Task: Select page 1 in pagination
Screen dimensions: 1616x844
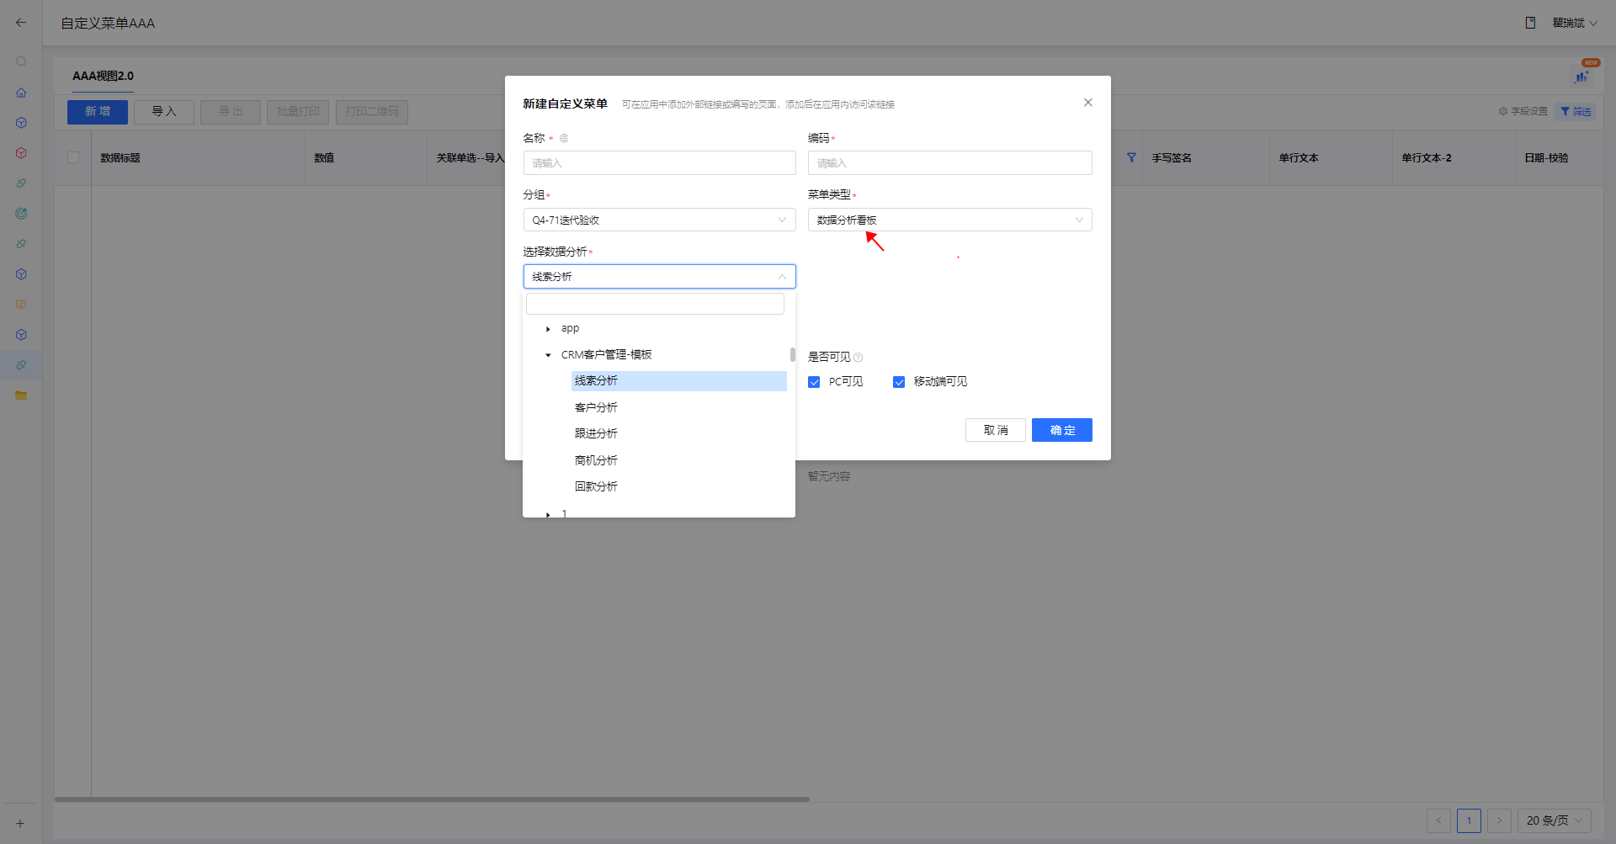Action: tap(1469, 820)
